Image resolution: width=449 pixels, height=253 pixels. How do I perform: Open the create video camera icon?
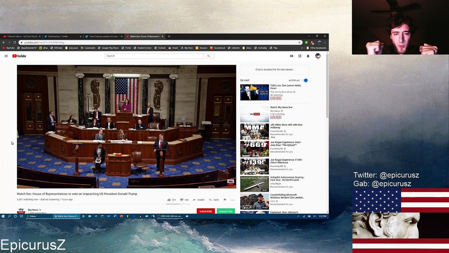coord(291,56)
